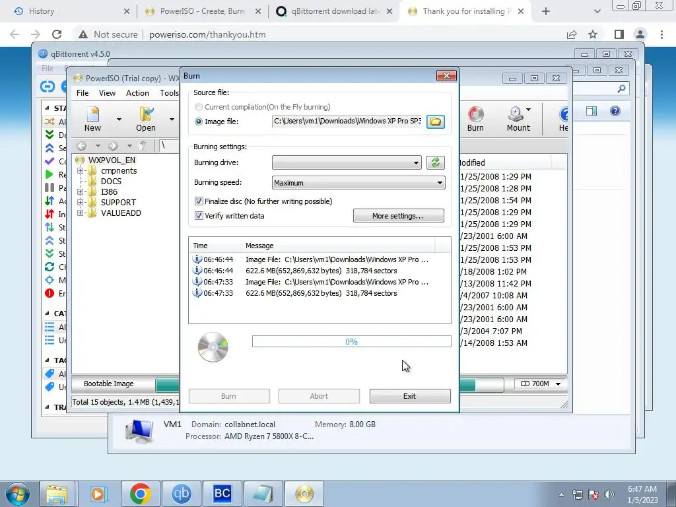Screen dimensions: 676x507
Task: Open media player from the taskbar
Action: (98, 494)
